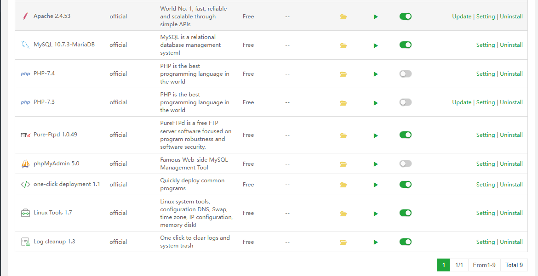Enable the PHP-7.4 toggle switch
The height and width of the screenshot is (276, 538).
(405, 73)
